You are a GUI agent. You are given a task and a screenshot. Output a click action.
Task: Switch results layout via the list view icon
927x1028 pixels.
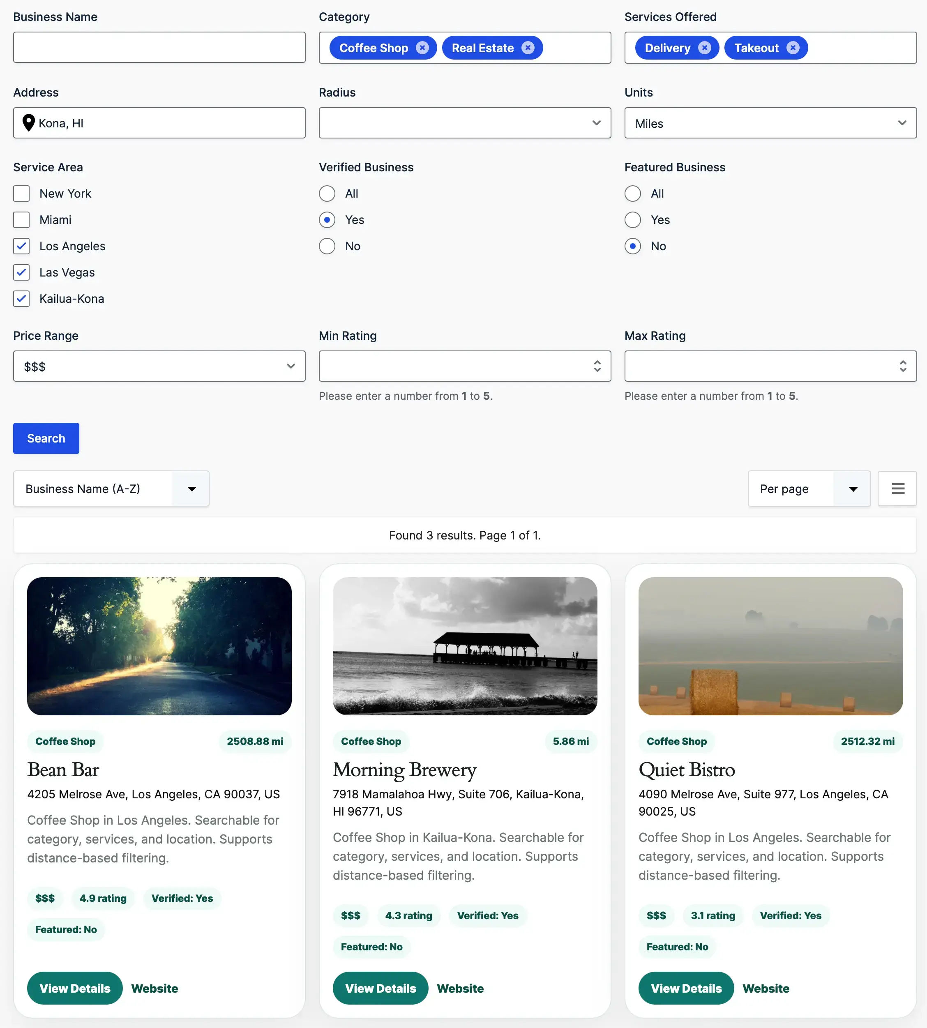click(897, 488)
